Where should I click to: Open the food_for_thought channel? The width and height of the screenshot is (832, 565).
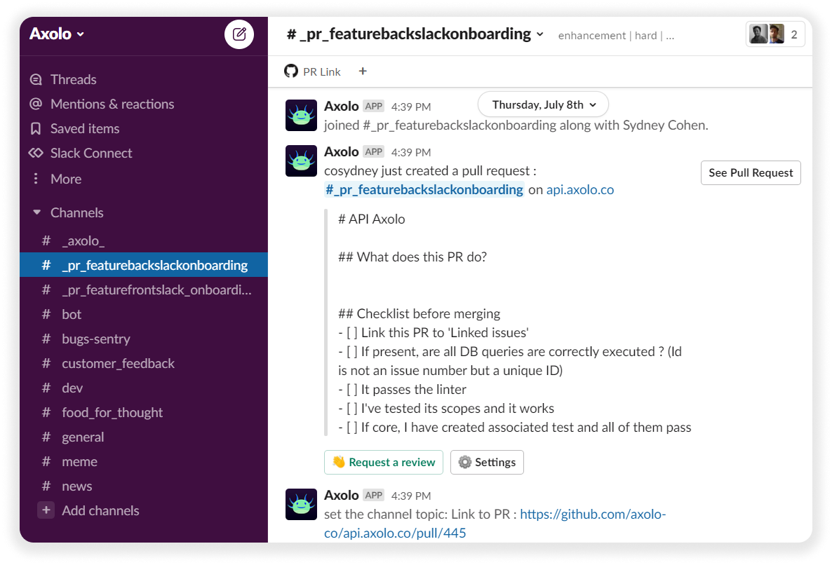click(x=143, y=412)
